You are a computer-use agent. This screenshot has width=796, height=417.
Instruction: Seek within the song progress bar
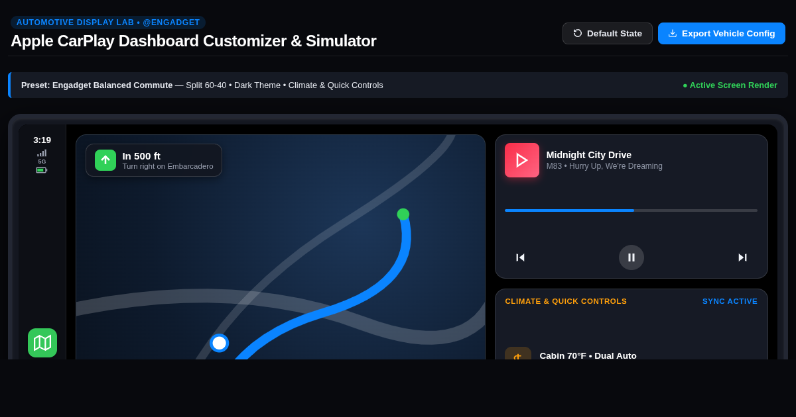click(631, 210)
